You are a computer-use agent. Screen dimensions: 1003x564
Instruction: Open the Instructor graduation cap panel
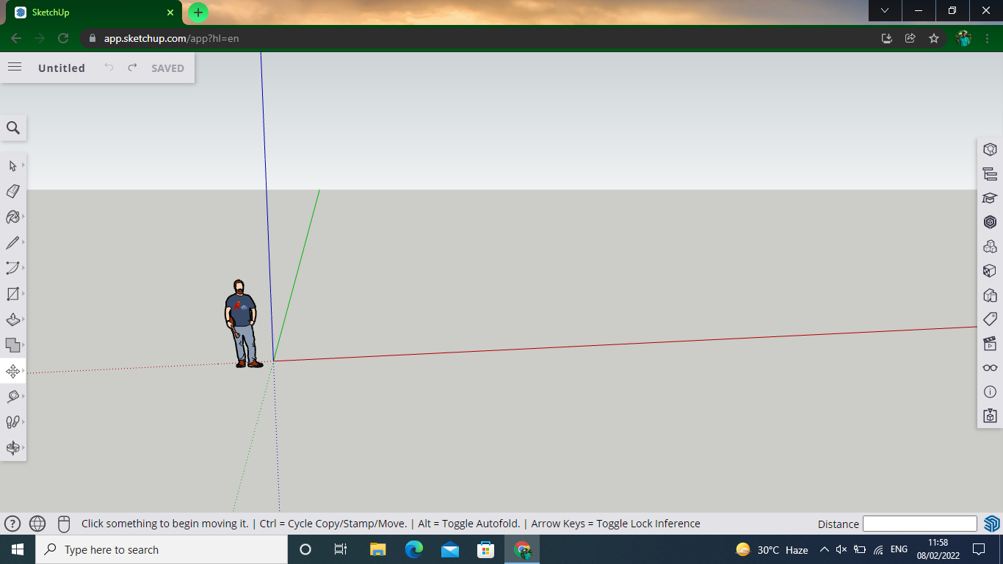click(990, 198)
